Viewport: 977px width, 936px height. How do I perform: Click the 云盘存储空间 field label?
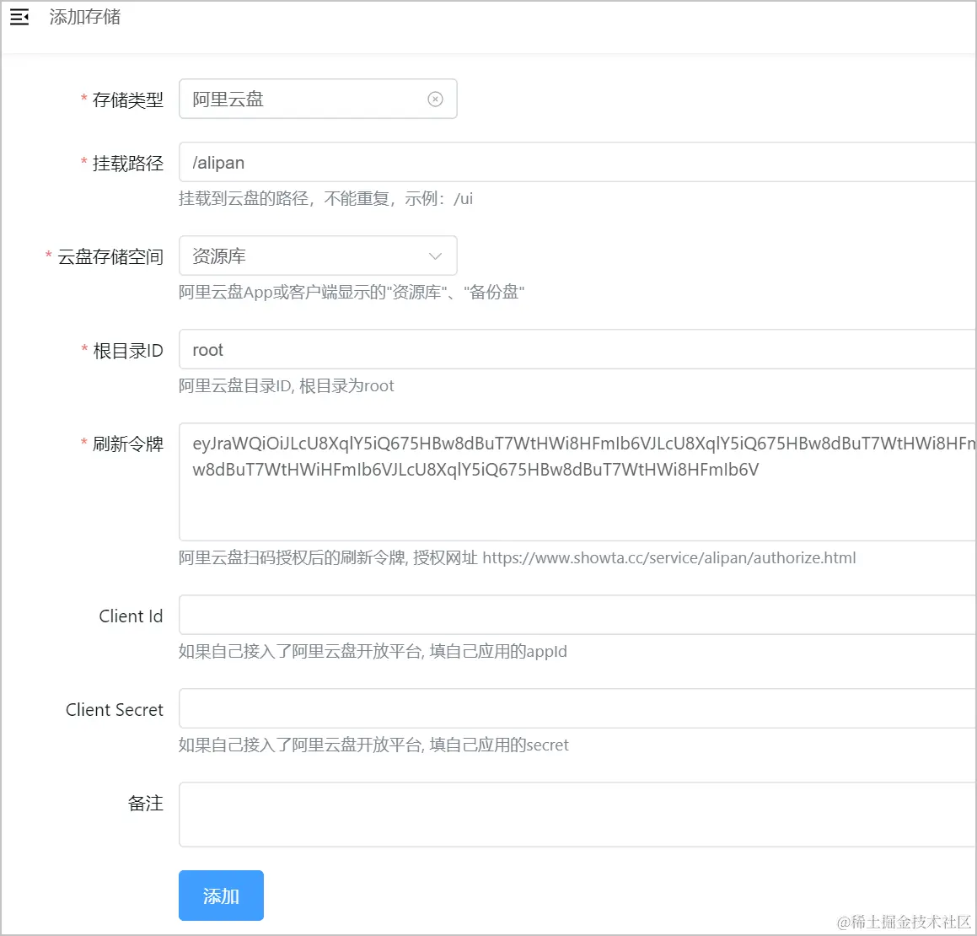coord(110,256)
